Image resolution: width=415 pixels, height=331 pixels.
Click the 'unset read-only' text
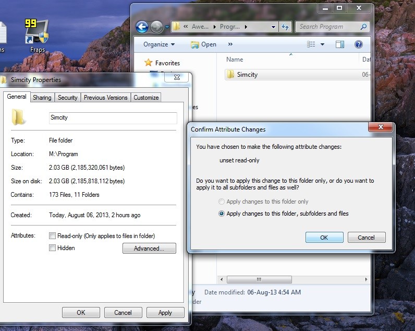click(x=239, y=160)
